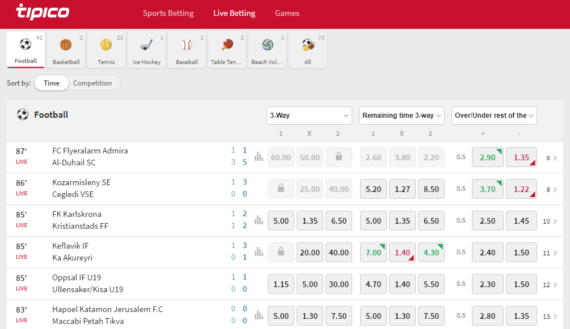Expand more markets for Hapoel Katamon match (13)
The height and width of the screenshot is (329, 570).
click(550, 317)
